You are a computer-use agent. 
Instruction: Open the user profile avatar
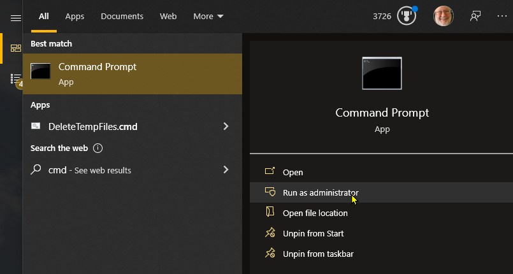click(x=444, y=16)
